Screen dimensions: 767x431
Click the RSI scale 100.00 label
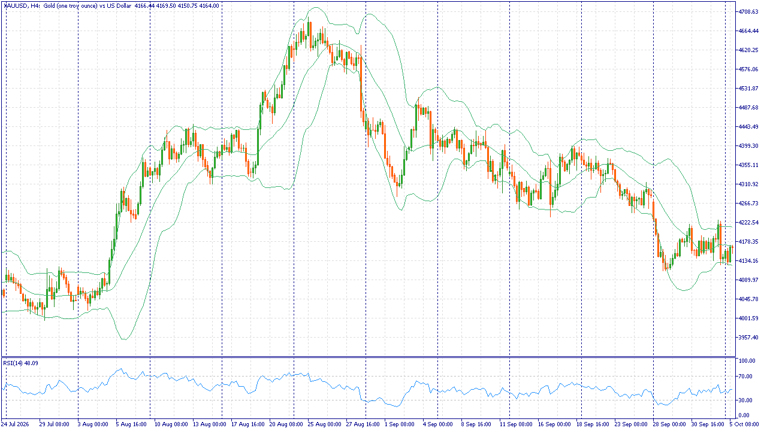(747, 361)
